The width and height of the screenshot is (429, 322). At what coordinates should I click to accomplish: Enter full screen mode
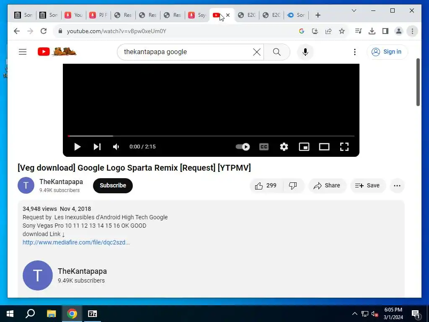(344, 147)
